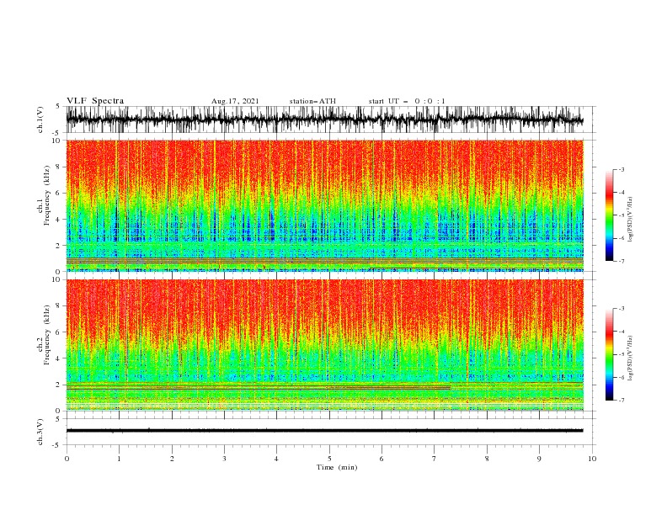Click the ch.1 spectrogram colorbar

click(x=609, y=215)
